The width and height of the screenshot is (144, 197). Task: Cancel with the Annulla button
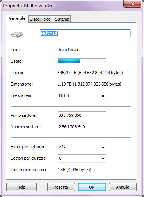[123, 187]
